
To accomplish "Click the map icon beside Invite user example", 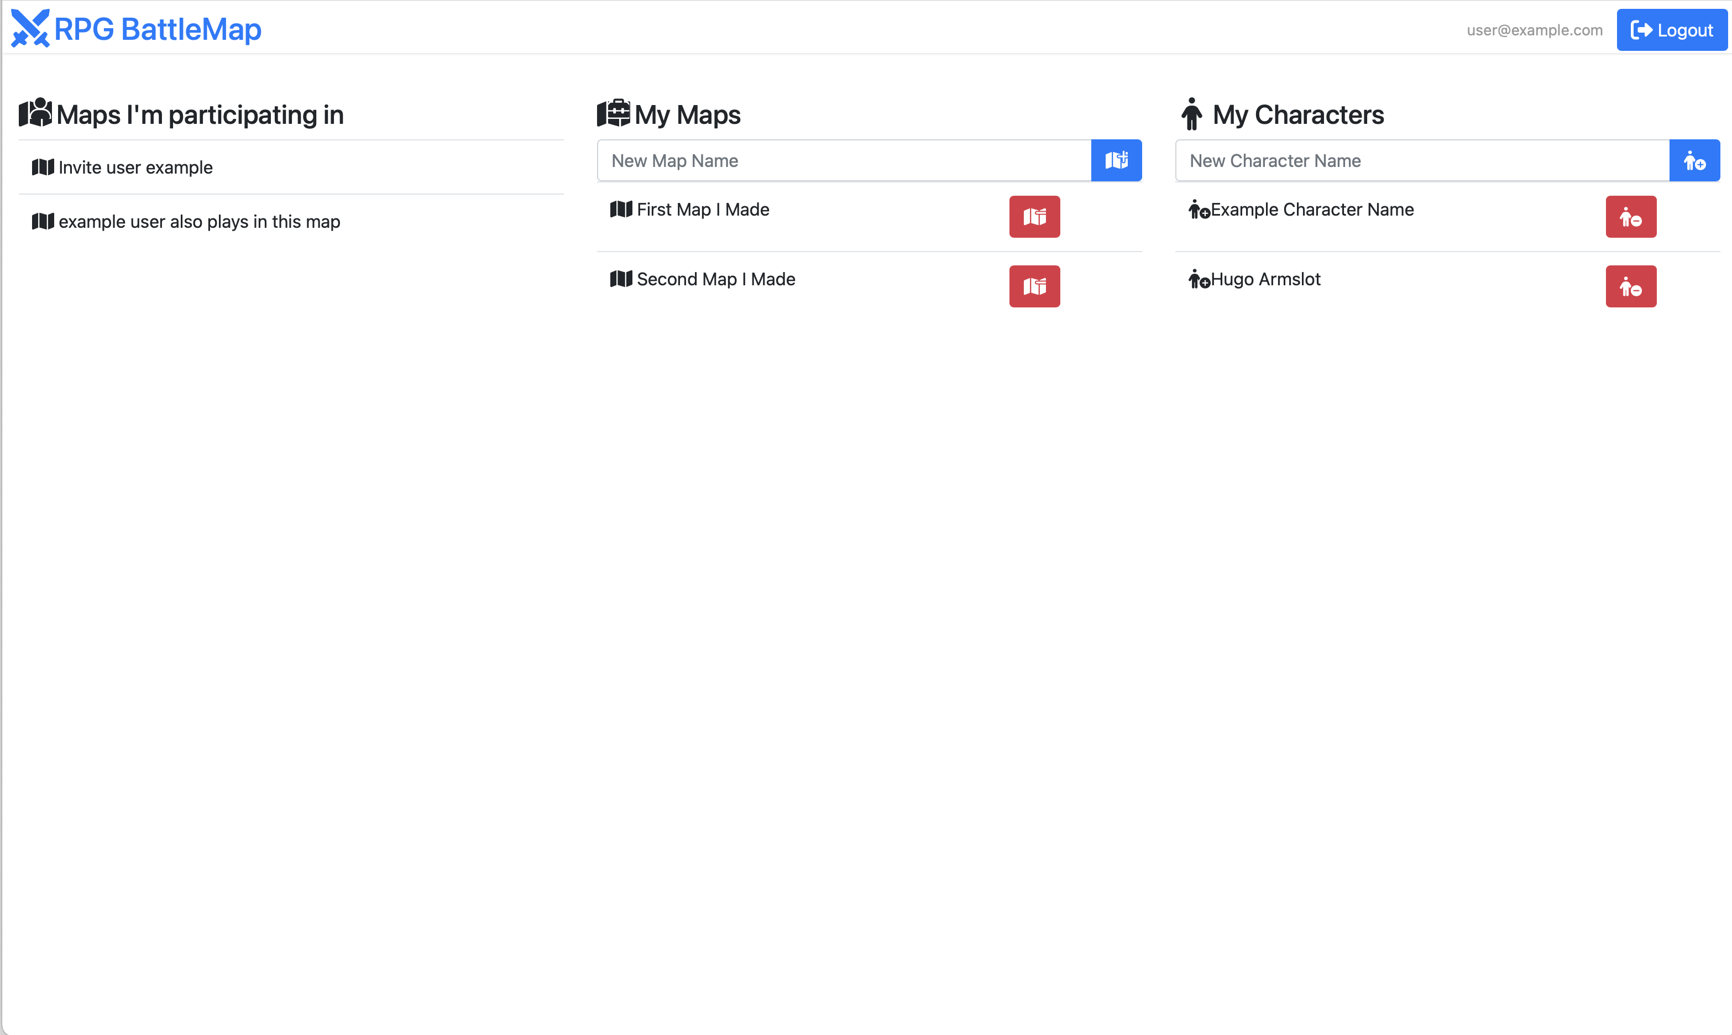I will point(43,168).
